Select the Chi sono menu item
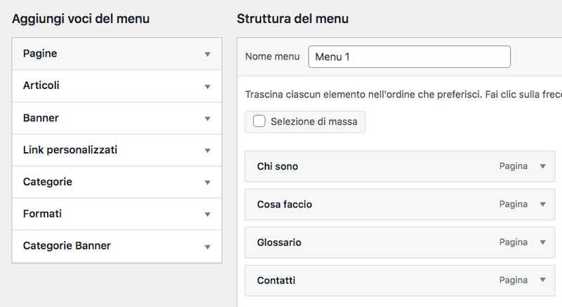Viewport: 562px width, 307px height. click(x=277, y=167)
